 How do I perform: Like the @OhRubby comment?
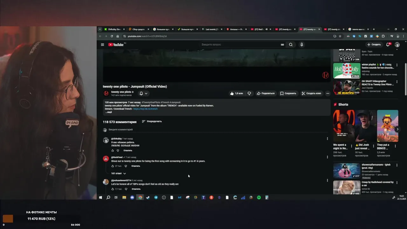113,150
